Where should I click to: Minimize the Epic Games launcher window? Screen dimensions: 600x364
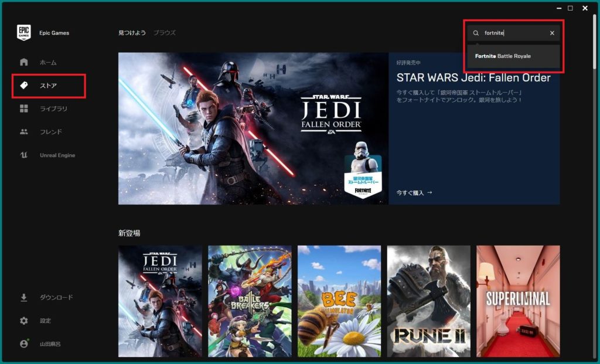coord(559,8)
